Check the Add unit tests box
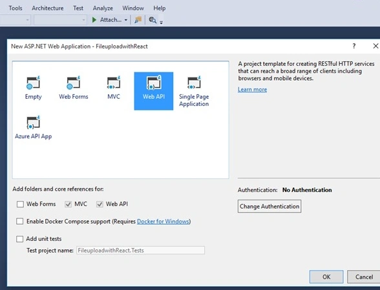This screenshot has width=380, height=290. coord(20,239)
